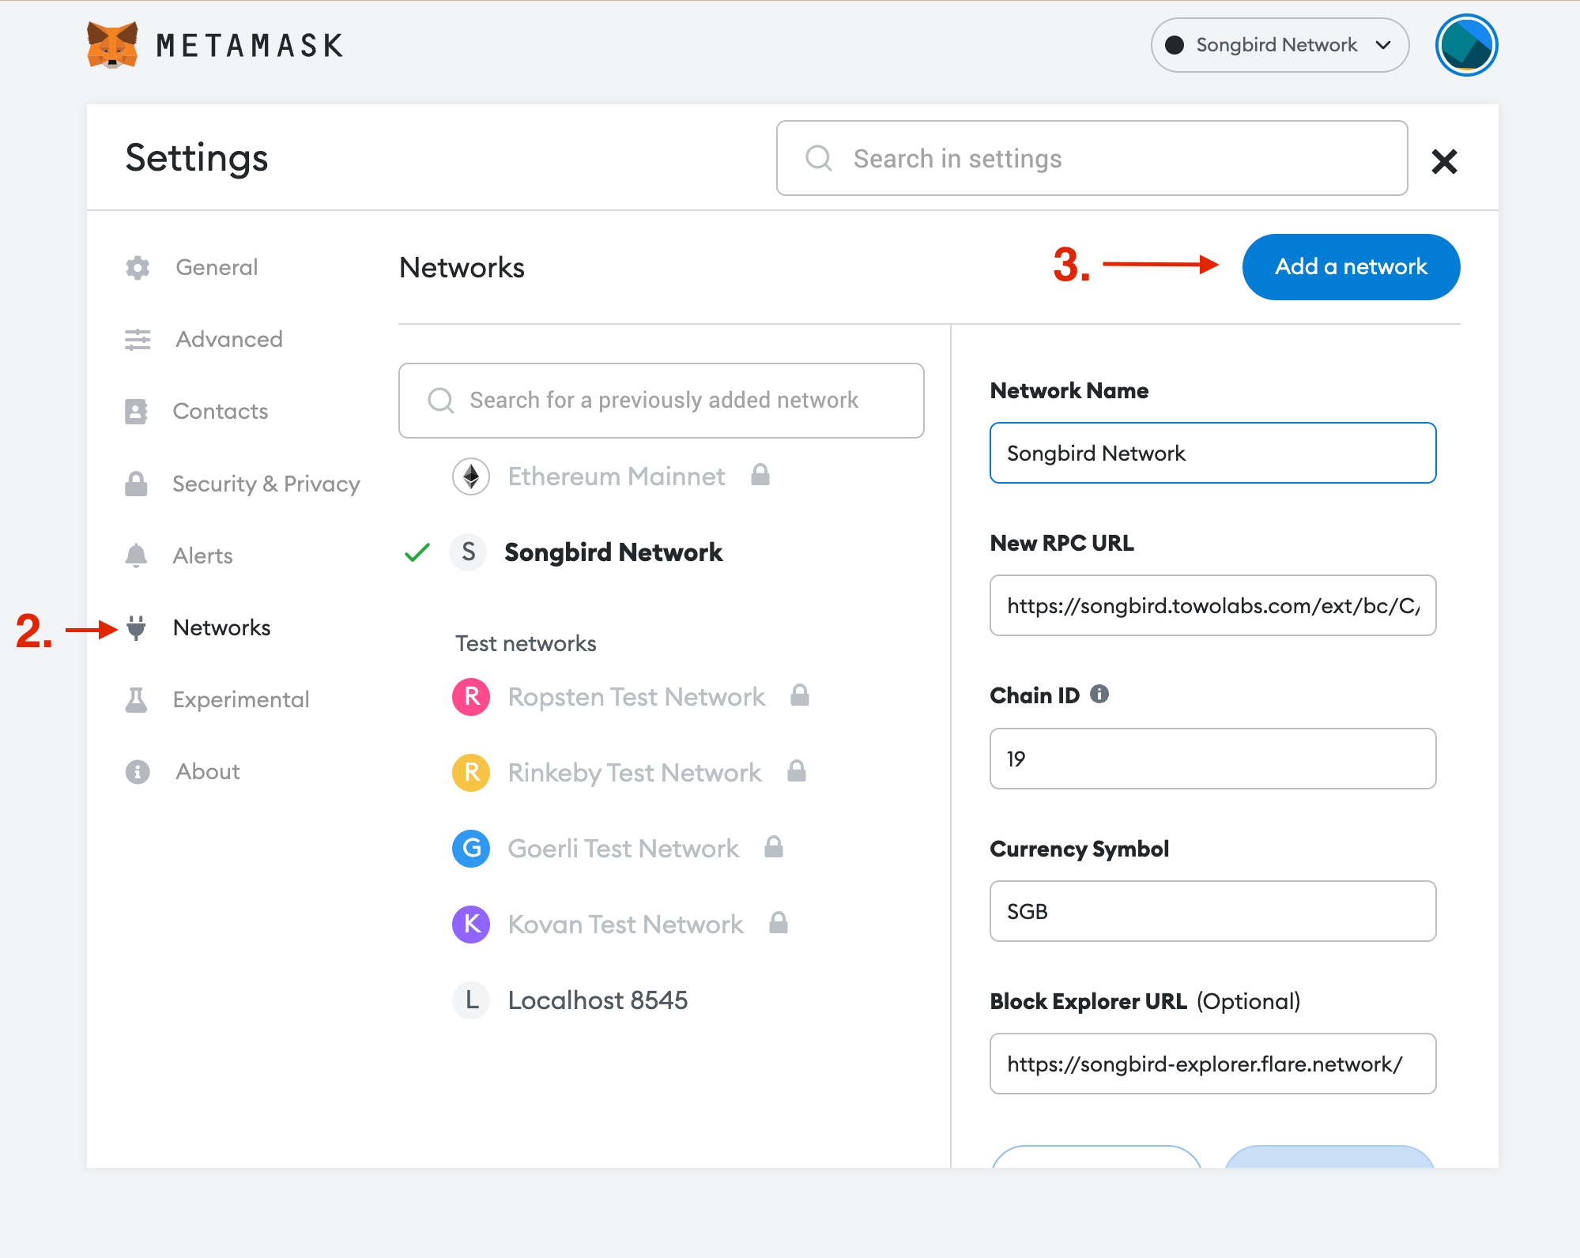Screen dimensions: 1580x1258
Task: Click the previously added network search box
Action: pos(662,401)
